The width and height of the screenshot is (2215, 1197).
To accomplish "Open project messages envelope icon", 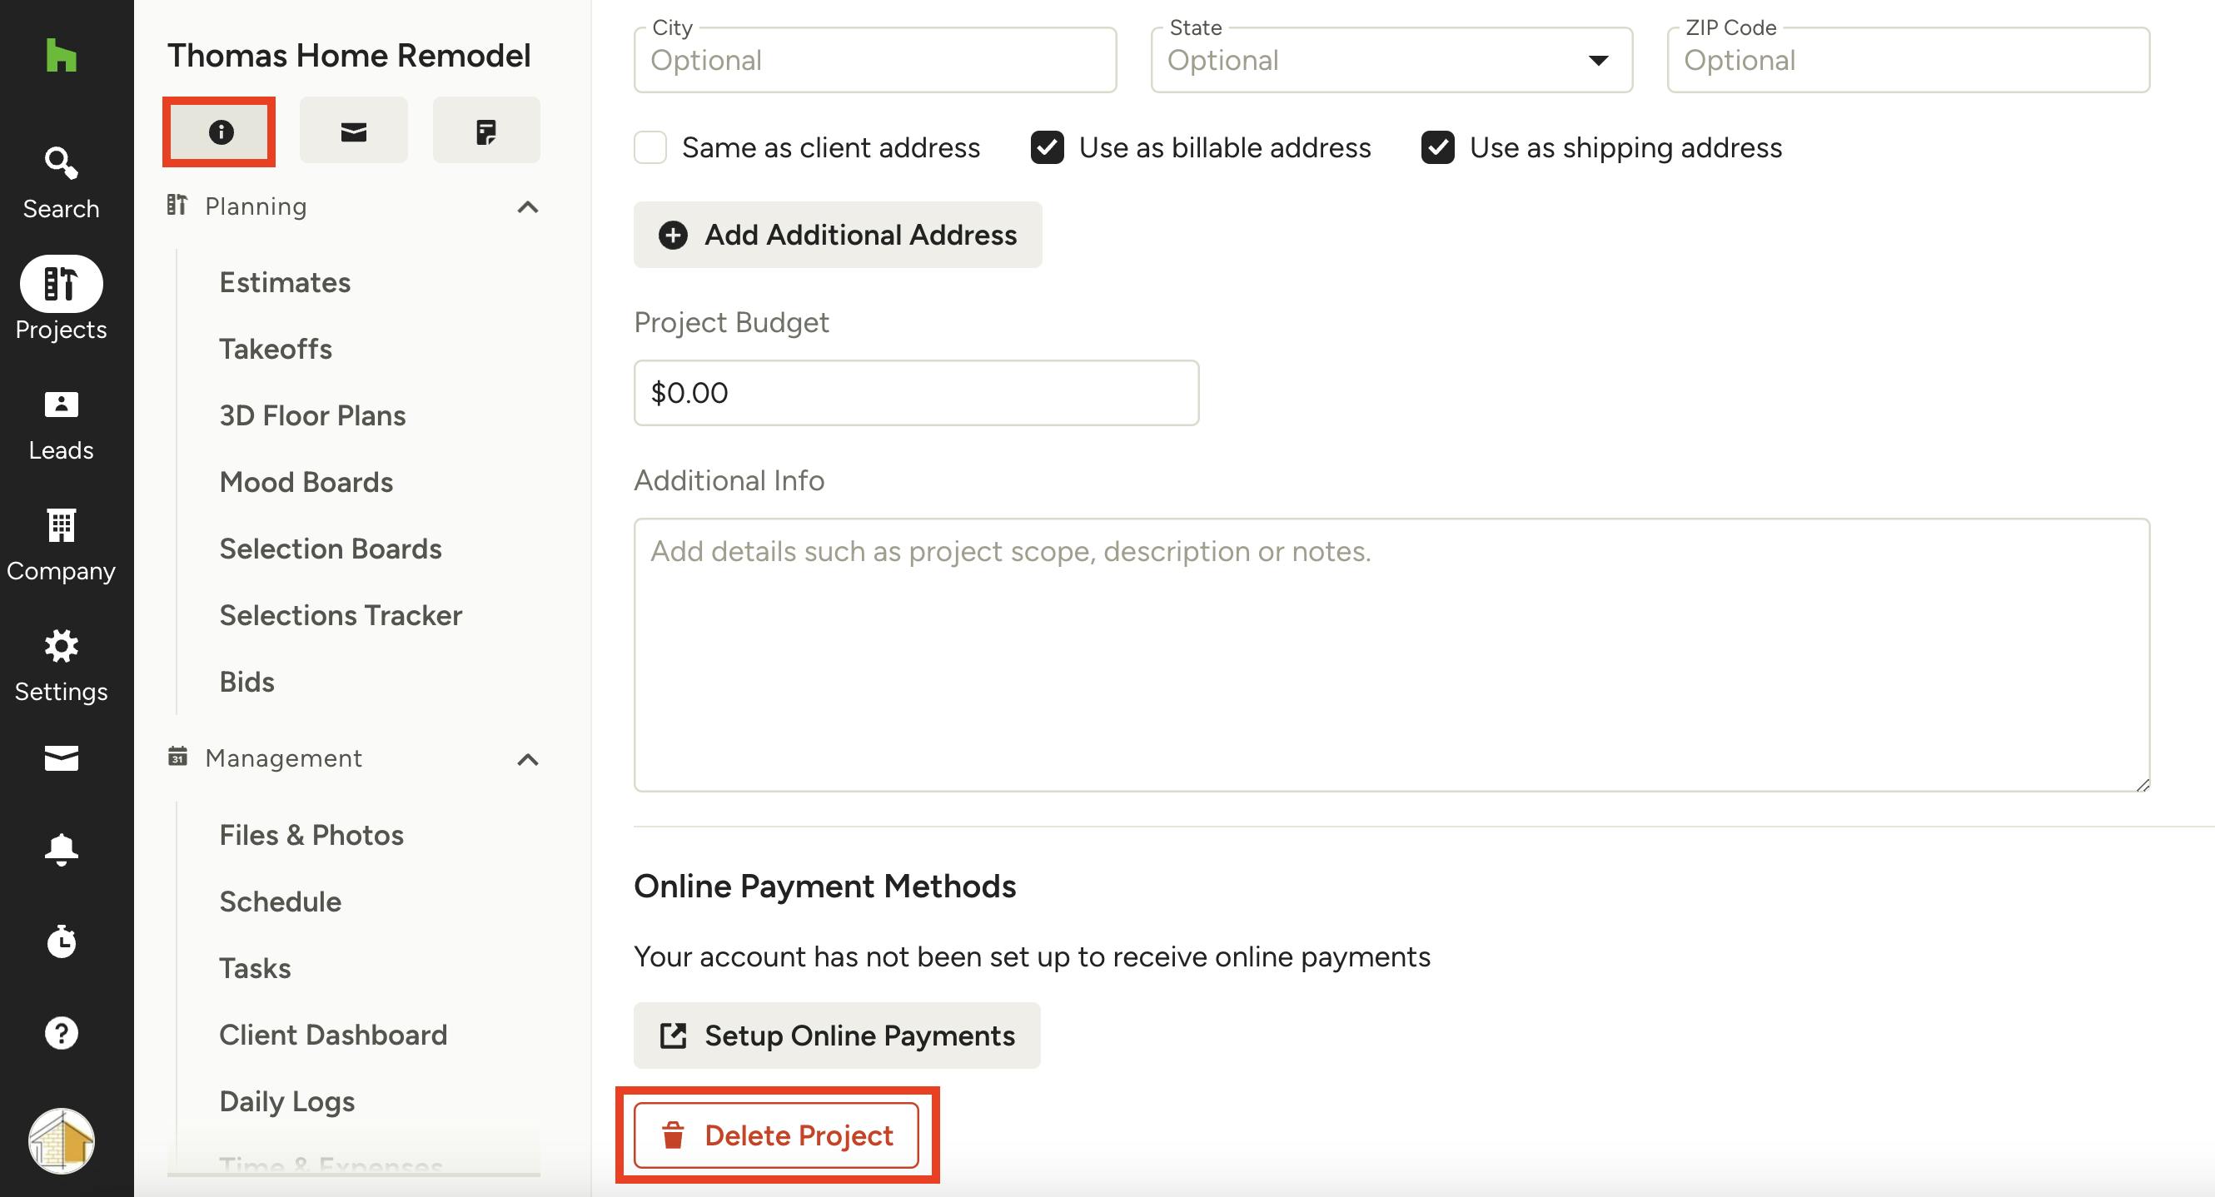I will pos(353,132).
